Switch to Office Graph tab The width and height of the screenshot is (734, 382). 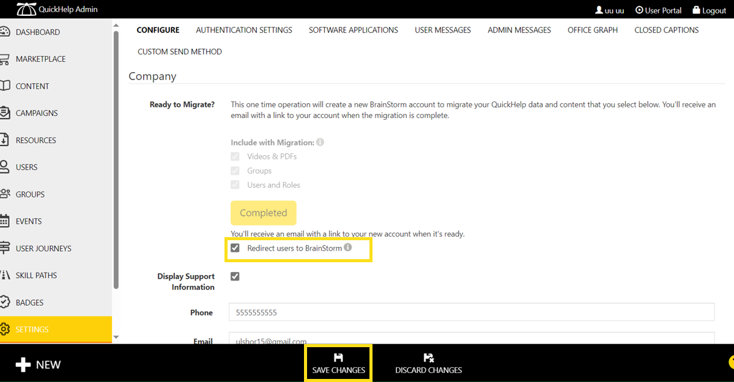click(593, 30)
